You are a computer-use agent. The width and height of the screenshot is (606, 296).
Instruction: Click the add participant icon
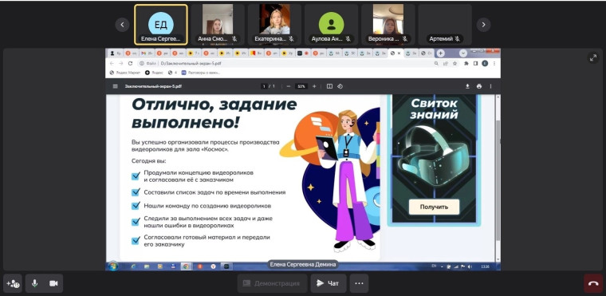coord(13,283)
